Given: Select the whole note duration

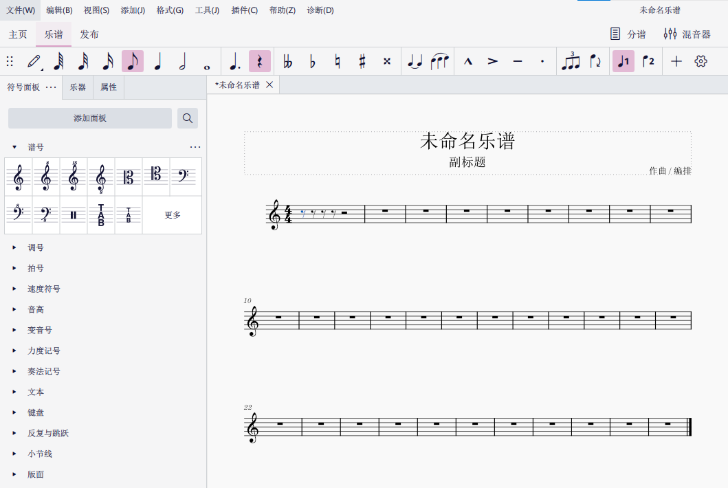Looking at the screenshot, I should point(207,60).
